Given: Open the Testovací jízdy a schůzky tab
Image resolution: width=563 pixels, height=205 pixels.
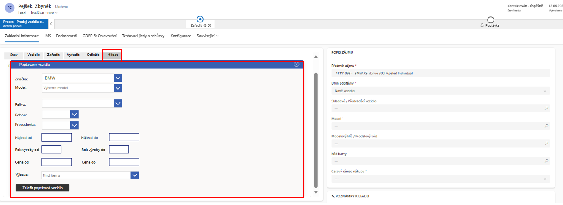Looking at the screenshot, I should point(143,36).
